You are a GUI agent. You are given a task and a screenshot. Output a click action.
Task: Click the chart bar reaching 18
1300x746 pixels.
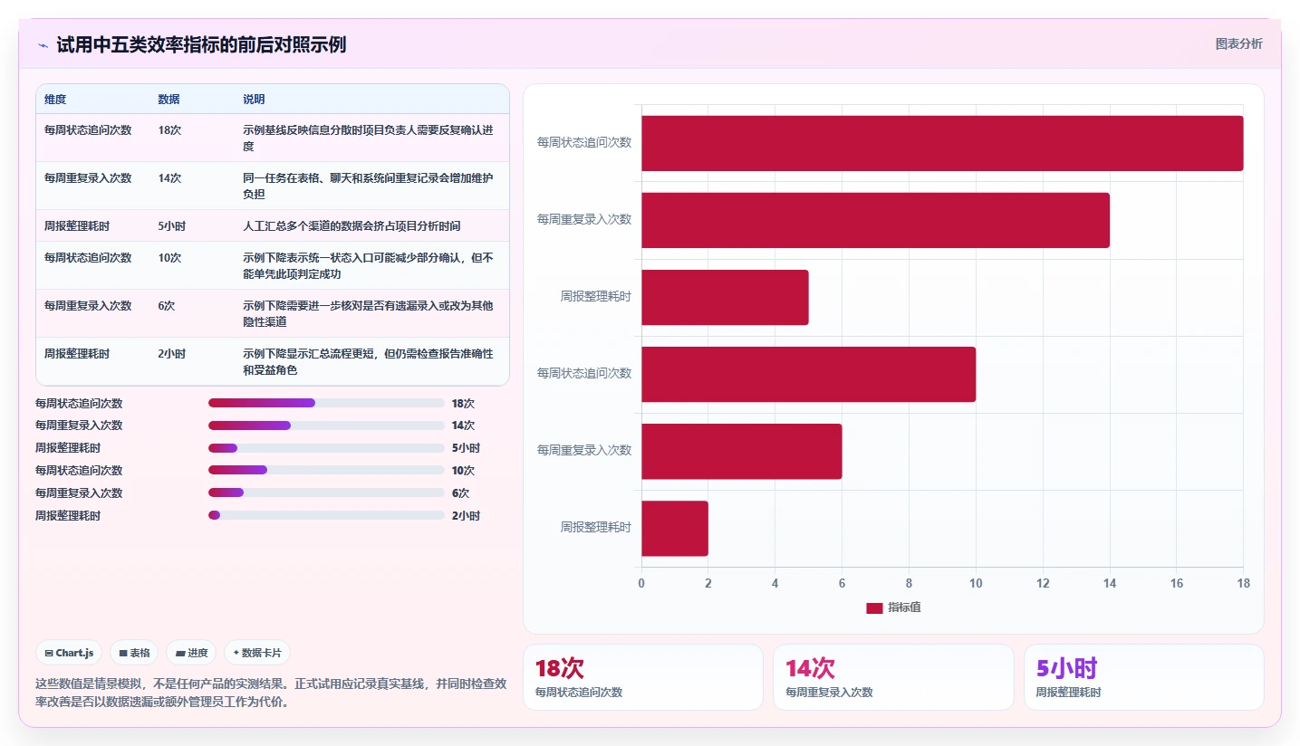(x=942, y=143)
